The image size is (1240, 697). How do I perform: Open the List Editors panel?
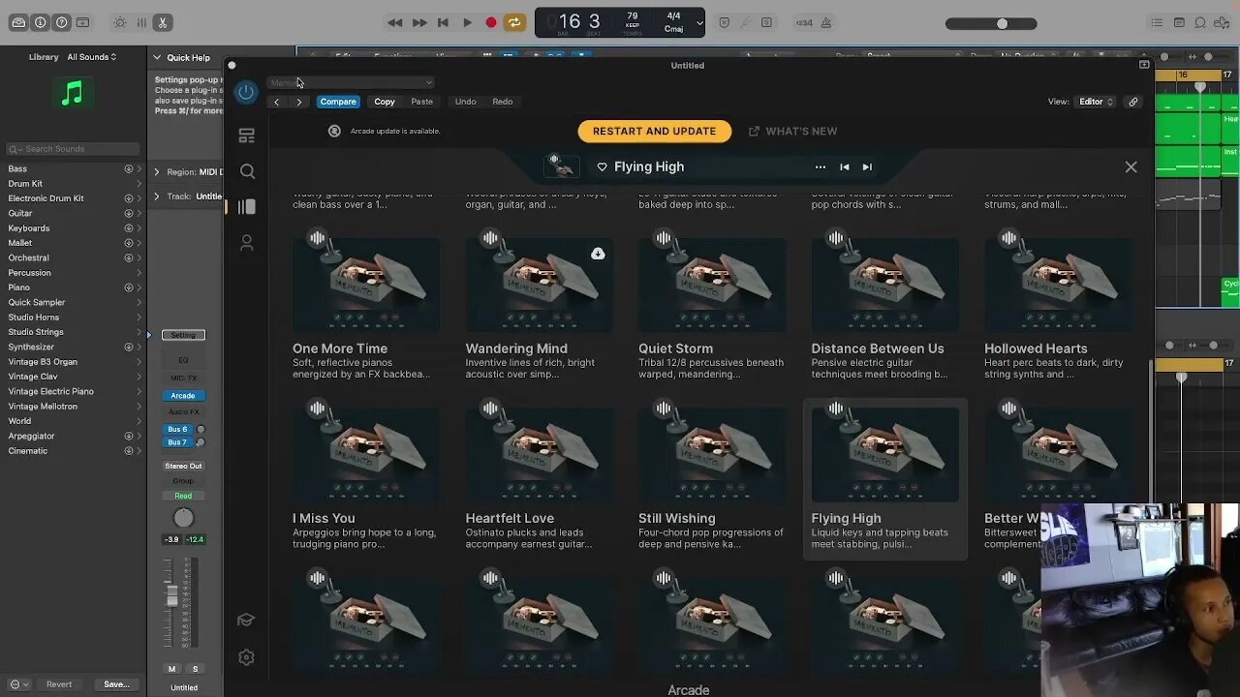pyautogui.click(x=1157, y=22)
